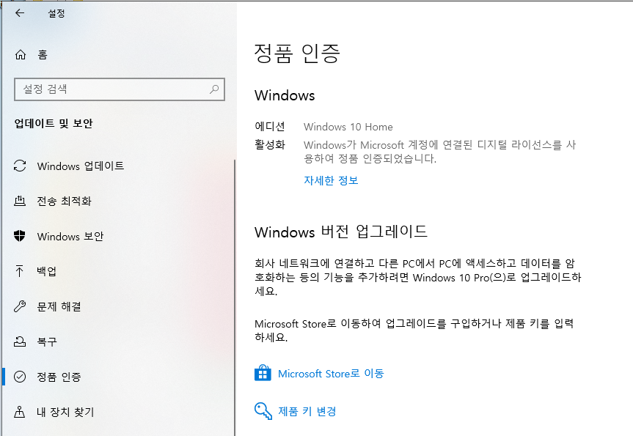The image size is (633, 436).
Task: Focus the 설정 검색 search box
Action: (x=120, y=89)
